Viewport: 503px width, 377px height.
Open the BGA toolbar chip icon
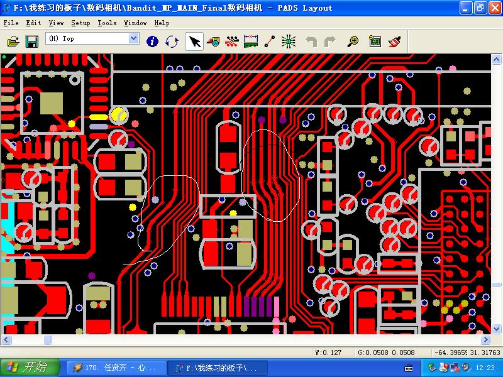coord(289,41)
